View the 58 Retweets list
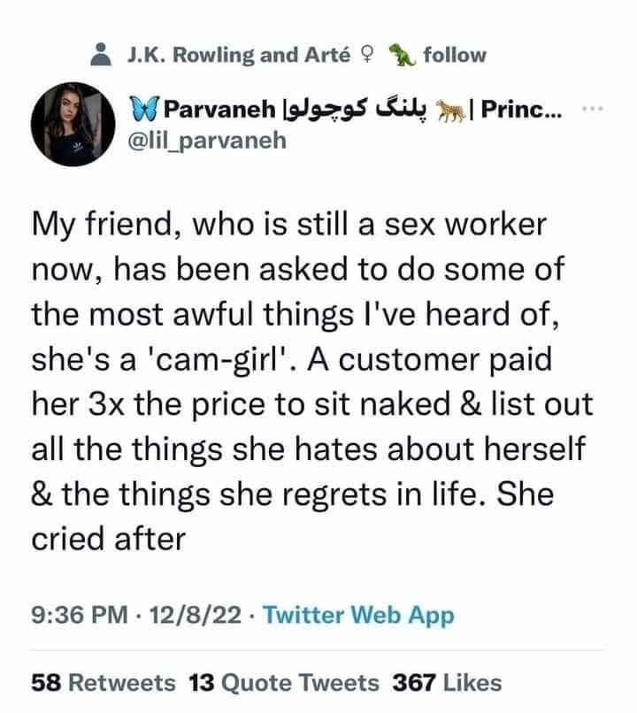This screenshot has width=637, height=713. point(104,683)
